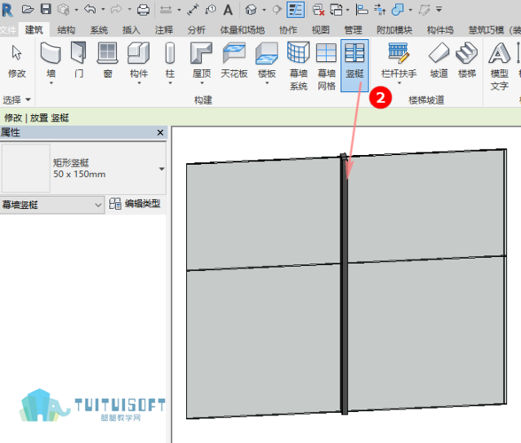Open the dropdown next to 3D view icon
This screenshot has height=443, width=521.
[264, 10]
